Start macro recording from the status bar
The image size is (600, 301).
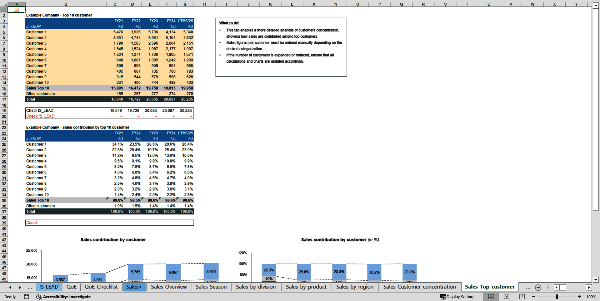tap(27, 297)
